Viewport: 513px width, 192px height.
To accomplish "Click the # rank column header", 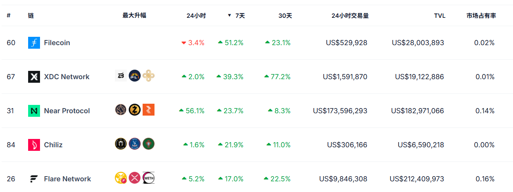I will click(x=9, y=16).
